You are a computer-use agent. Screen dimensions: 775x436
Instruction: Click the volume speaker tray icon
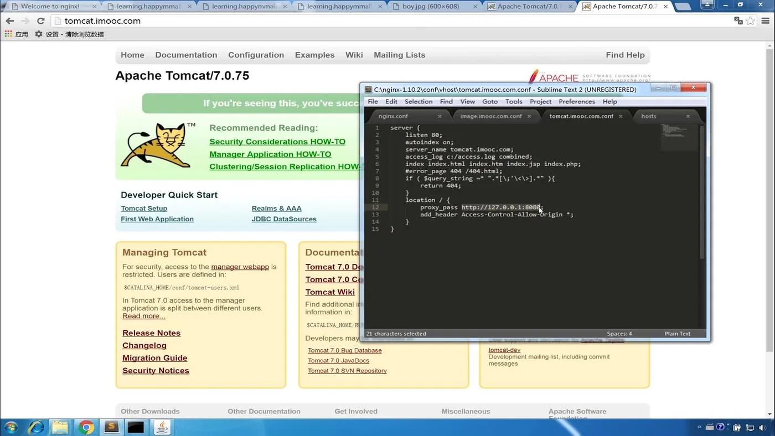[x=762, y=428]
